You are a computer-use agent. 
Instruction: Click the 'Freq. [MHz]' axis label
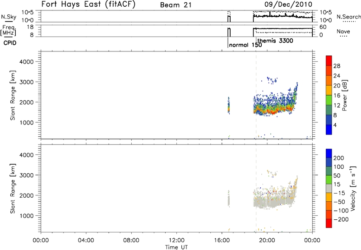(9, 30)
